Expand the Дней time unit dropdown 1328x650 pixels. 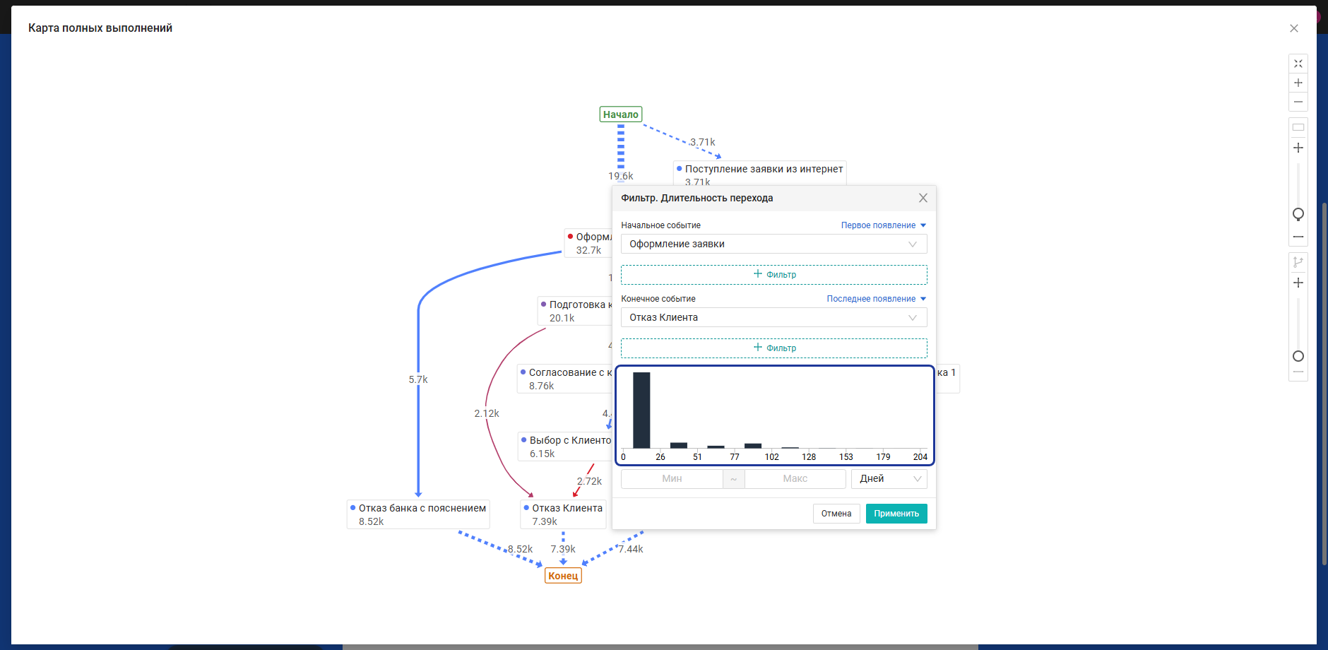(889, 478)
